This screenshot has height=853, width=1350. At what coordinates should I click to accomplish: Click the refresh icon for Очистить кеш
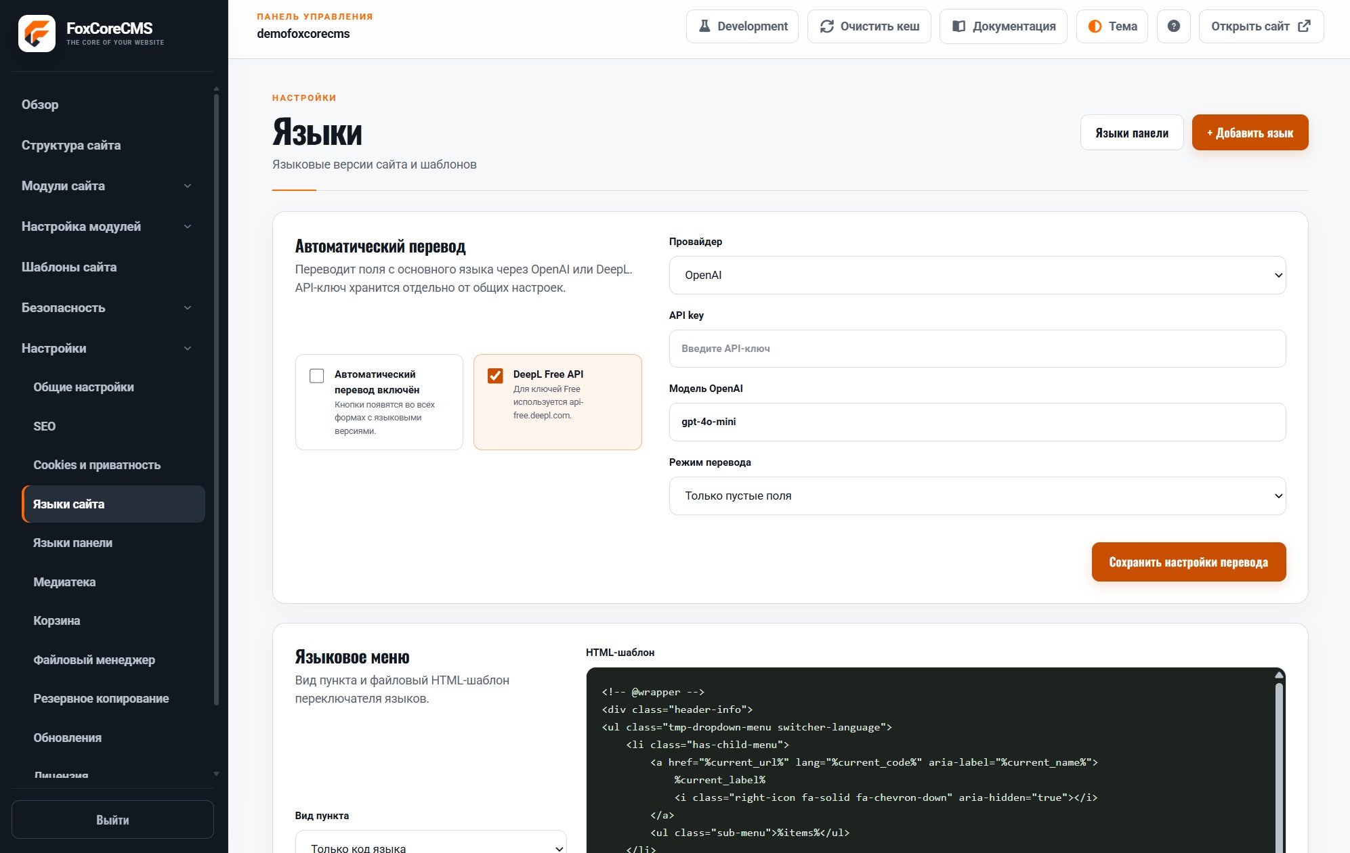(x=826, y=26)
